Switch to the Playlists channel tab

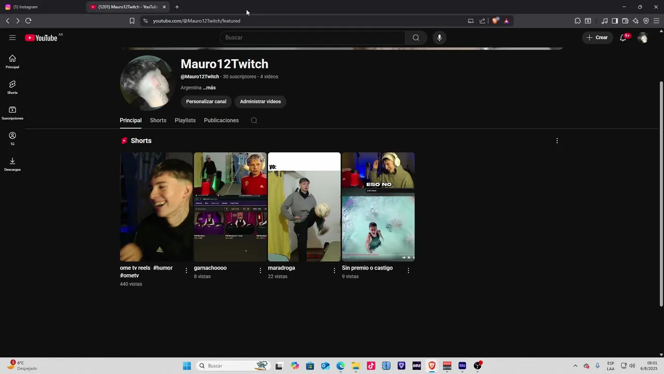tap(185, 121)
